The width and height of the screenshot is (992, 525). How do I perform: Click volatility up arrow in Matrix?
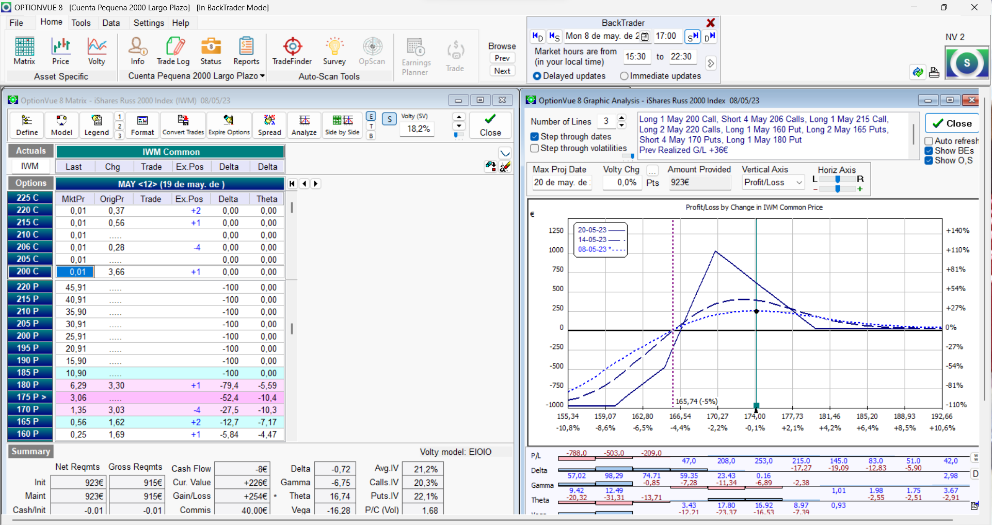click(459, 117)
